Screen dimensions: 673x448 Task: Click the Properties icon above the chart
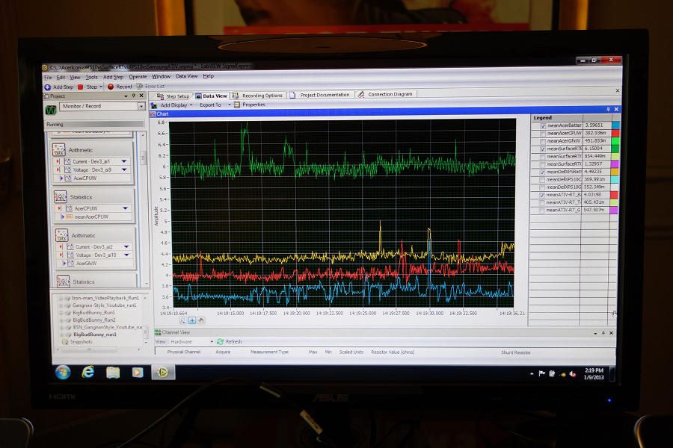click(x=237, y=105)
